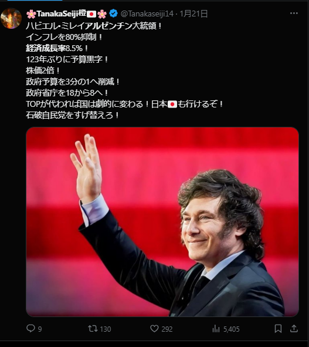Click the blue verified checkmark badge
The image size is (309, 347).
[113, 14]
